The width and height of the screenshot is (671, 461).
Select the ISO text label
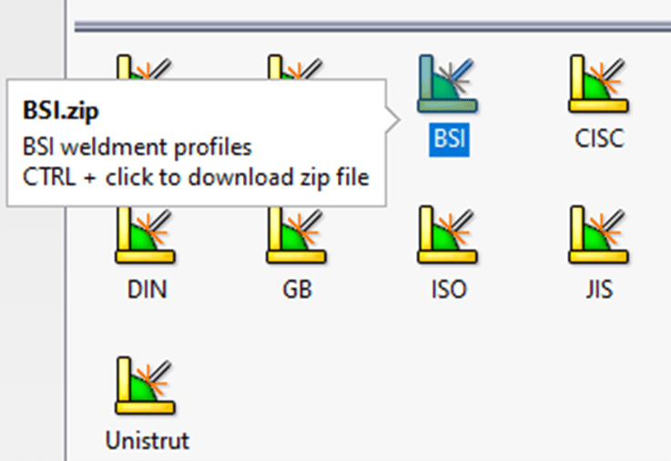[449, 290]
